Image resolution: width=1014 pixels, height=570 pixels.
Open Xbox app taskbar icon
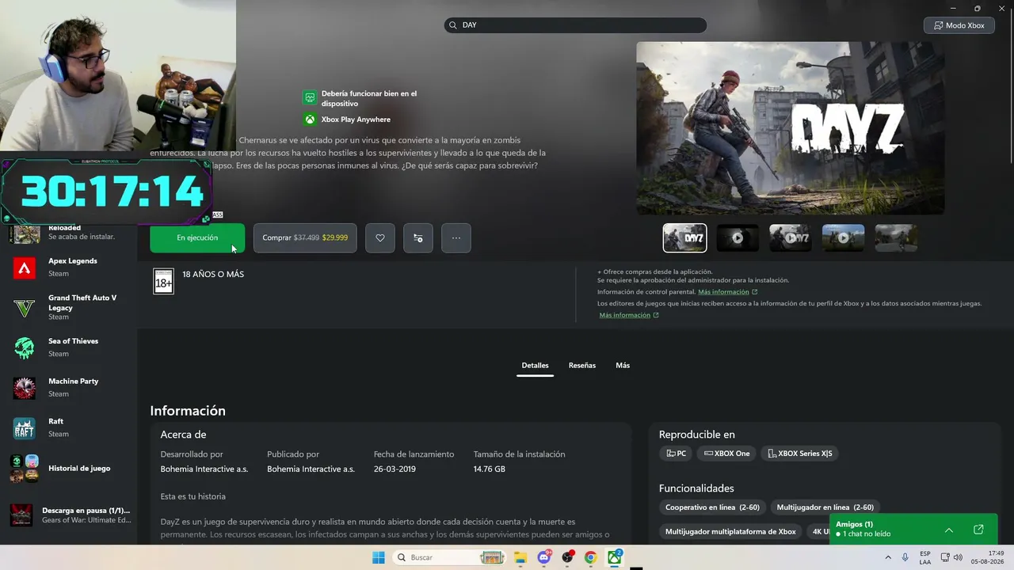[614, 557]
